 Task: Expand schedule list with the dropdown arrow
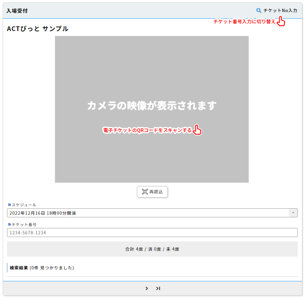[x=293, y=213]
